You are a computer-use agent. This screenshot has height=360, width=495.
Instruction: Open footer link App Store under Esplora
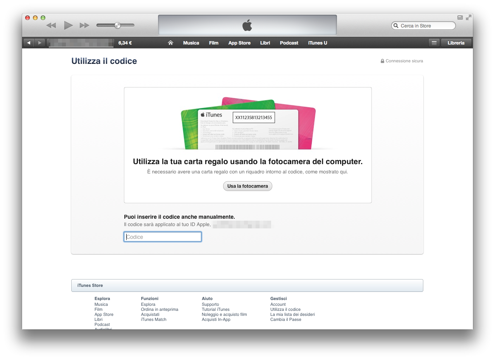(x=104, y=314)
